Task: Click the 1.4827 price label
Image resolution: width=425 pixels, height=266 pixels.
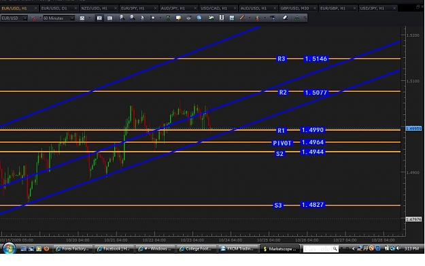Action: pos(313,205)
